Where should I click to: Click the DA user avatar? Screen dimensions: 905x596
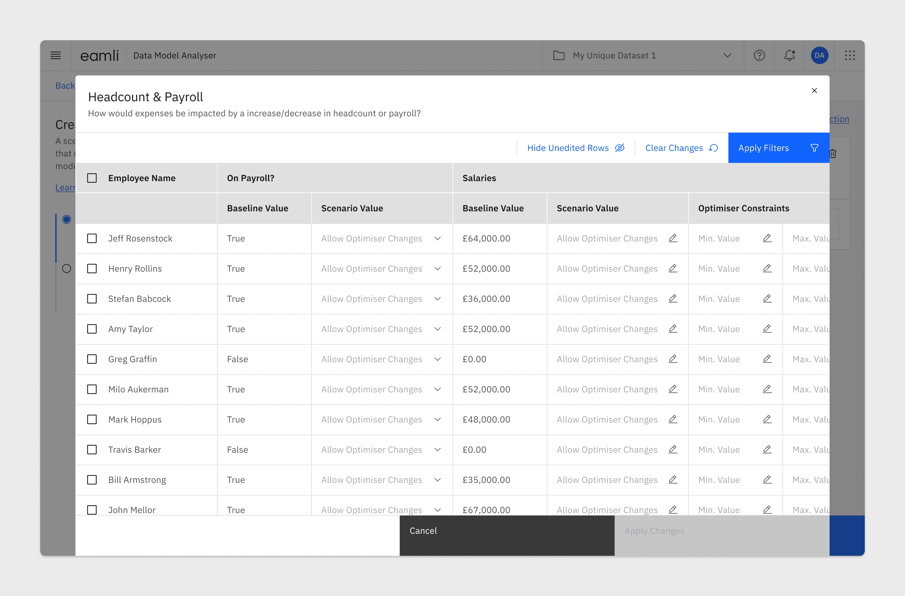pos(820,56)
